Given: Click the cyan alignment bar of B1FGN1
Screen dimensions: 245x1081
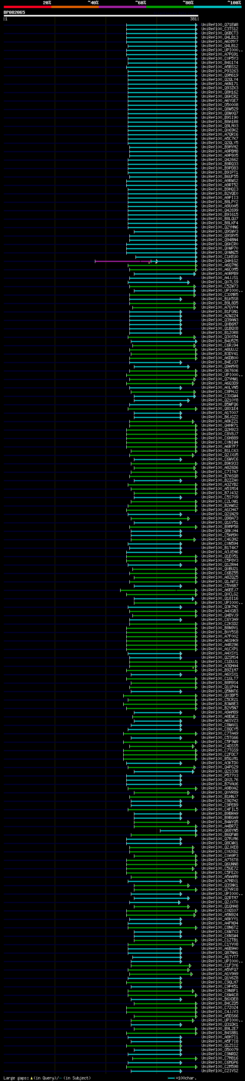Looking at the screenshot, I should click(x=156, y=311).
